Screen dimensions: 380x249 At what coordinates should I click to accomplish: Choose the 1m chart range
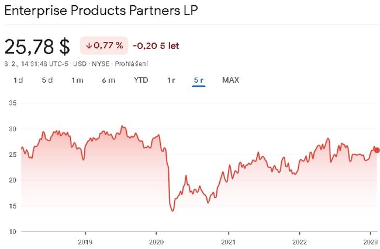coord(77,80)
